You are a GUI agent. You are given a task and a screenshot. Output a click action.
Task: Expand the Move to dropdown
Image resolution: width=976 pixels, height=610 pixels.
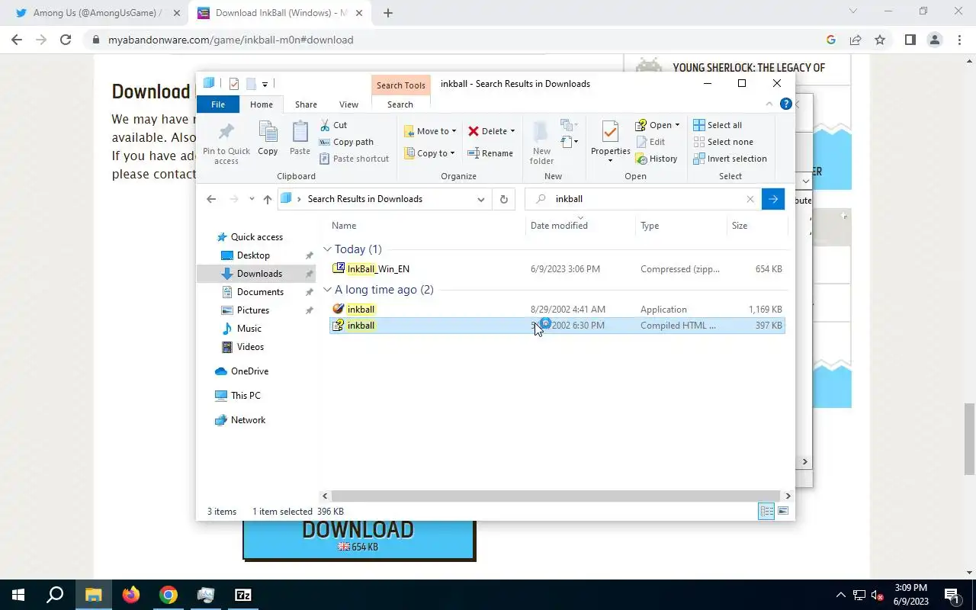tap(454, 131)
